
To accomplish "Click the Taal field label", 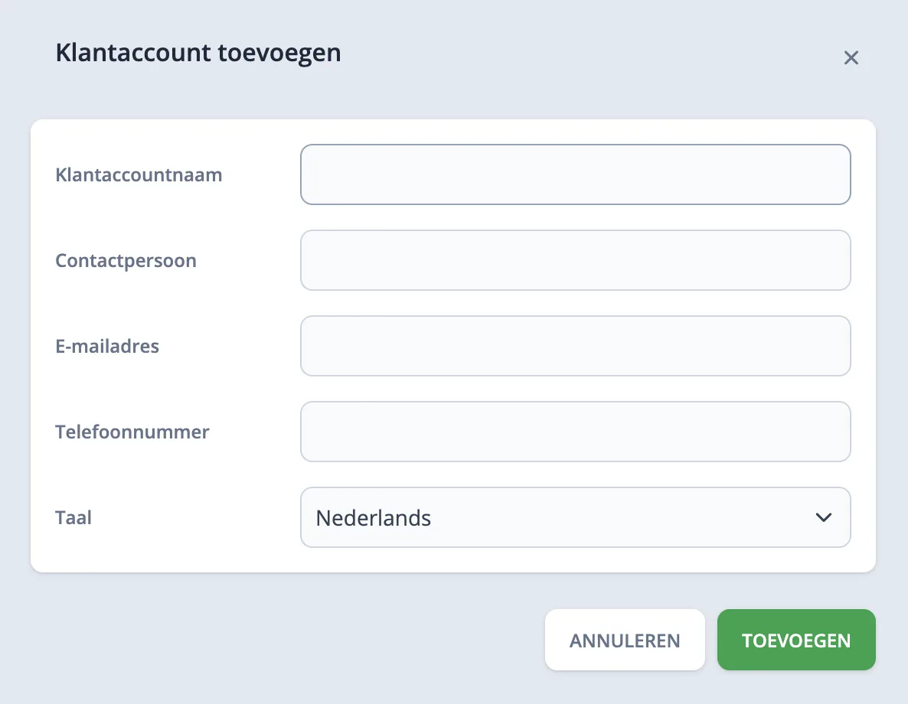I will (73, 517).
